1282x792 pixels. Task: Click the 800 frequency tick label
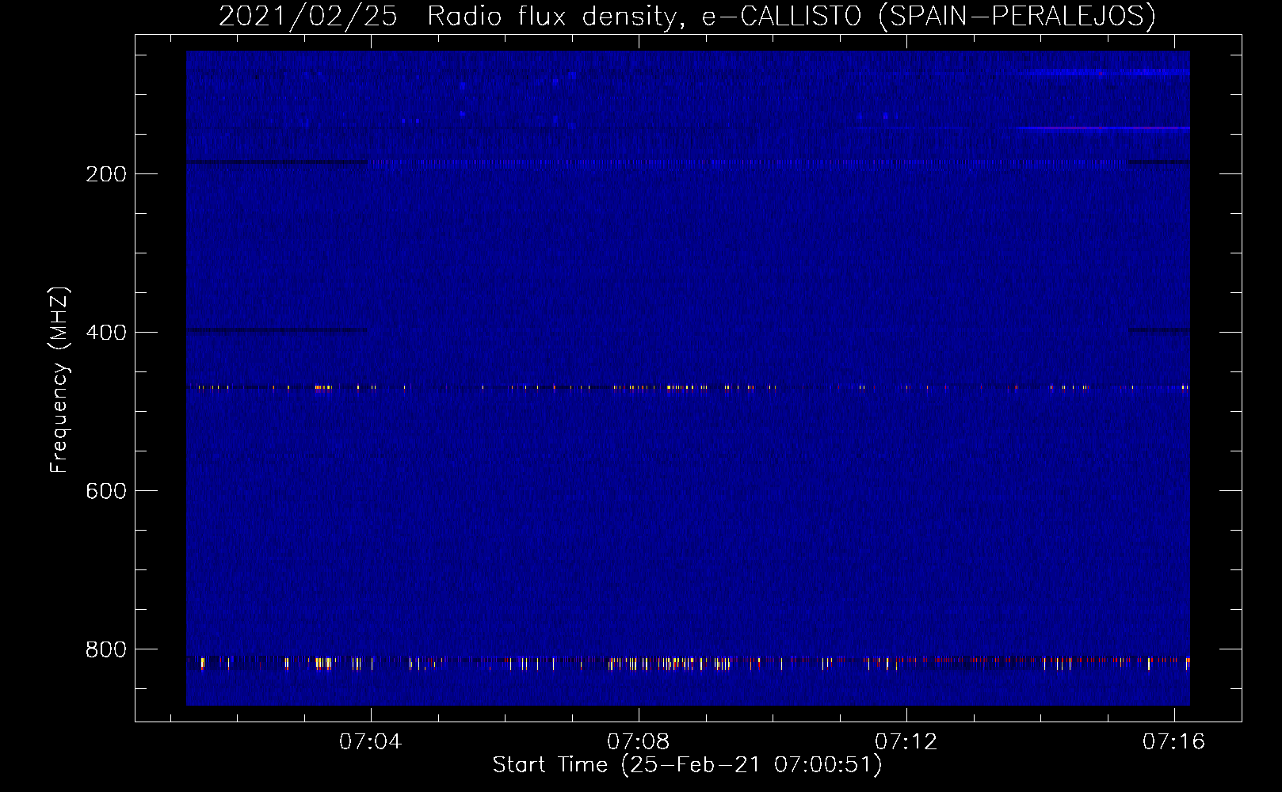click(x=106, y=649)
